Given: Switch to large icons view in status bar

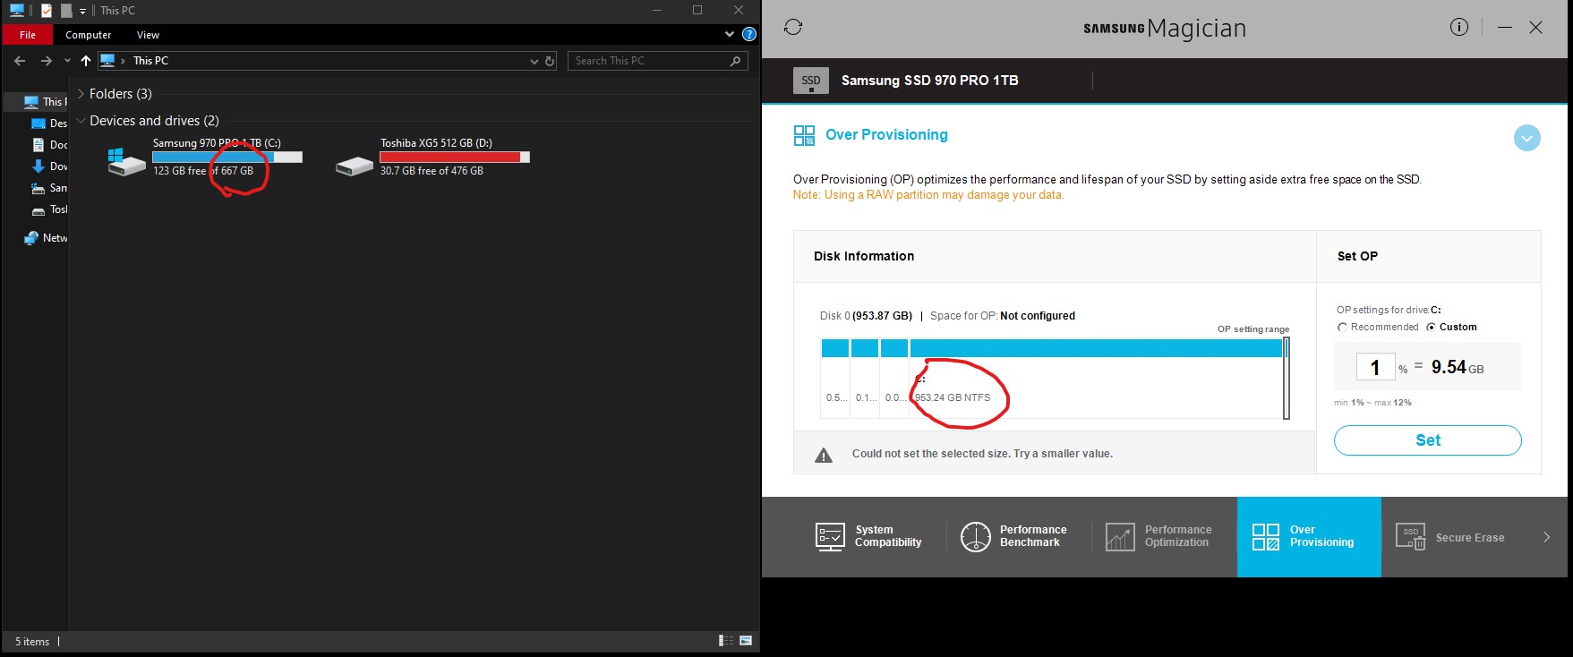Looking at the screenshot, I should (x=746, y=641).
